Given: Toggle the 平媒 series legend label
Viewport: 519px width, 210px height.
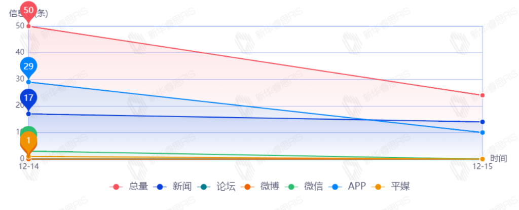Looking at the screenshot, I should tap(400, 187).
